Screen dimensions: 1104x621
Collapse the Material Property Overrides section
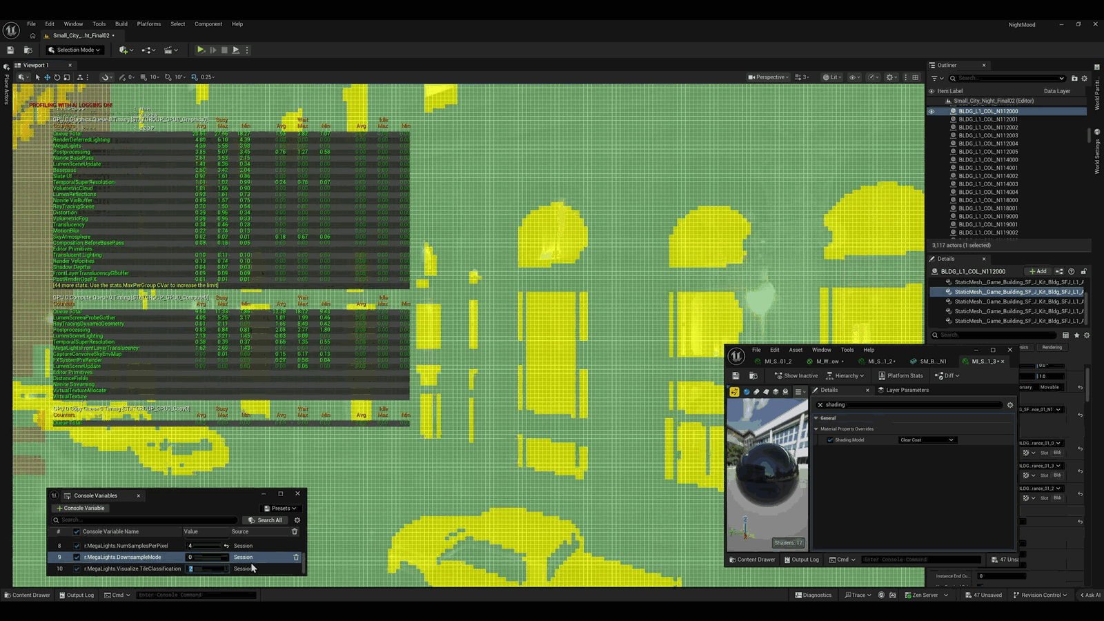pyautogui.click(x=816, y=429)
